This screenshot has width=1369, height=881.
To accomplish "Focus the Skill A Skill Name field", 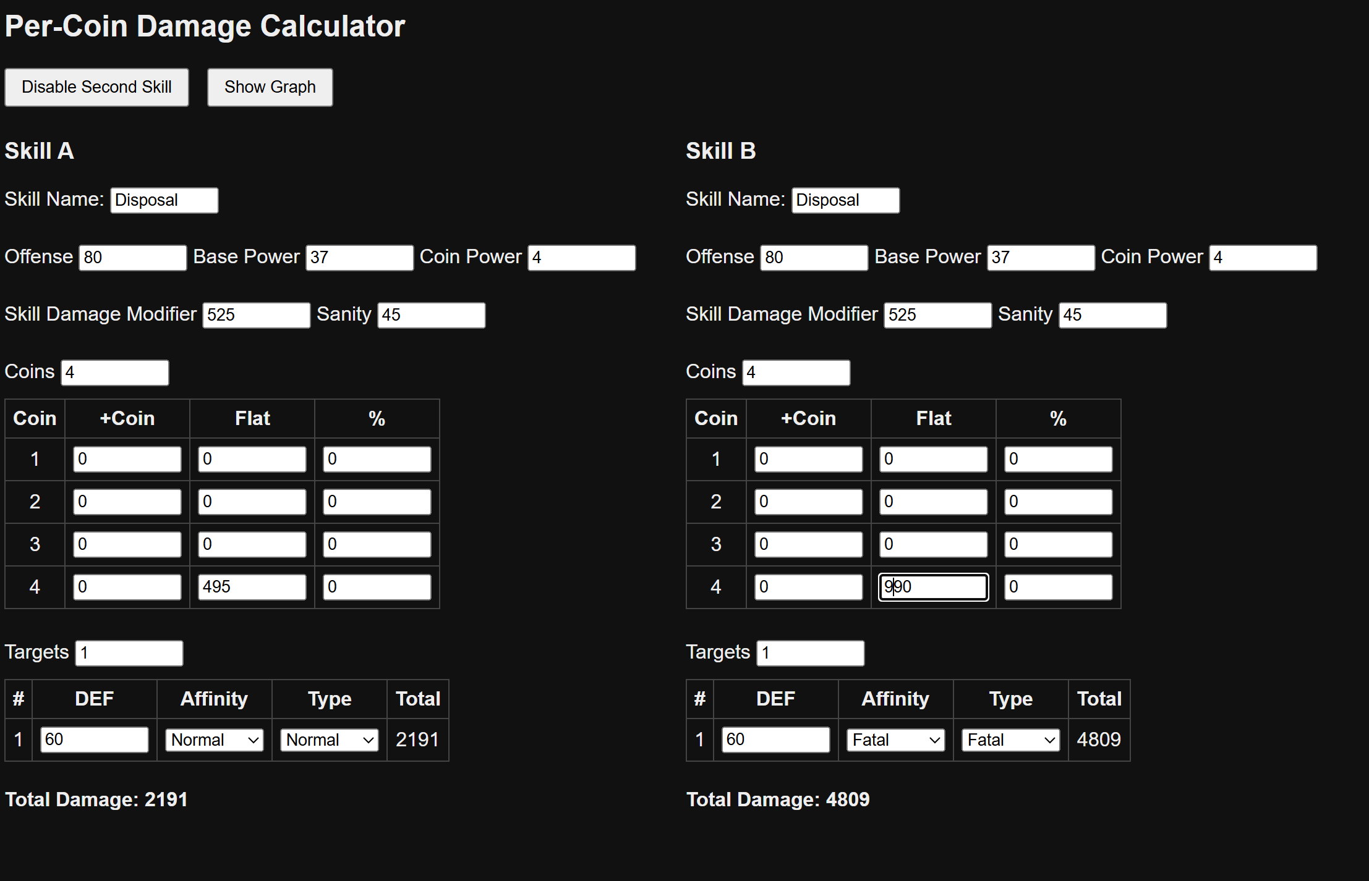I will (x=164, y=200).
